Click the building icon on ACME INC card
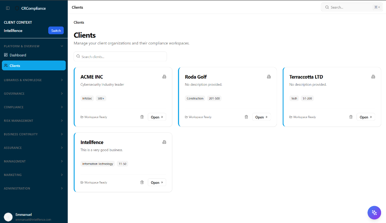 click(x=164, y=77)
